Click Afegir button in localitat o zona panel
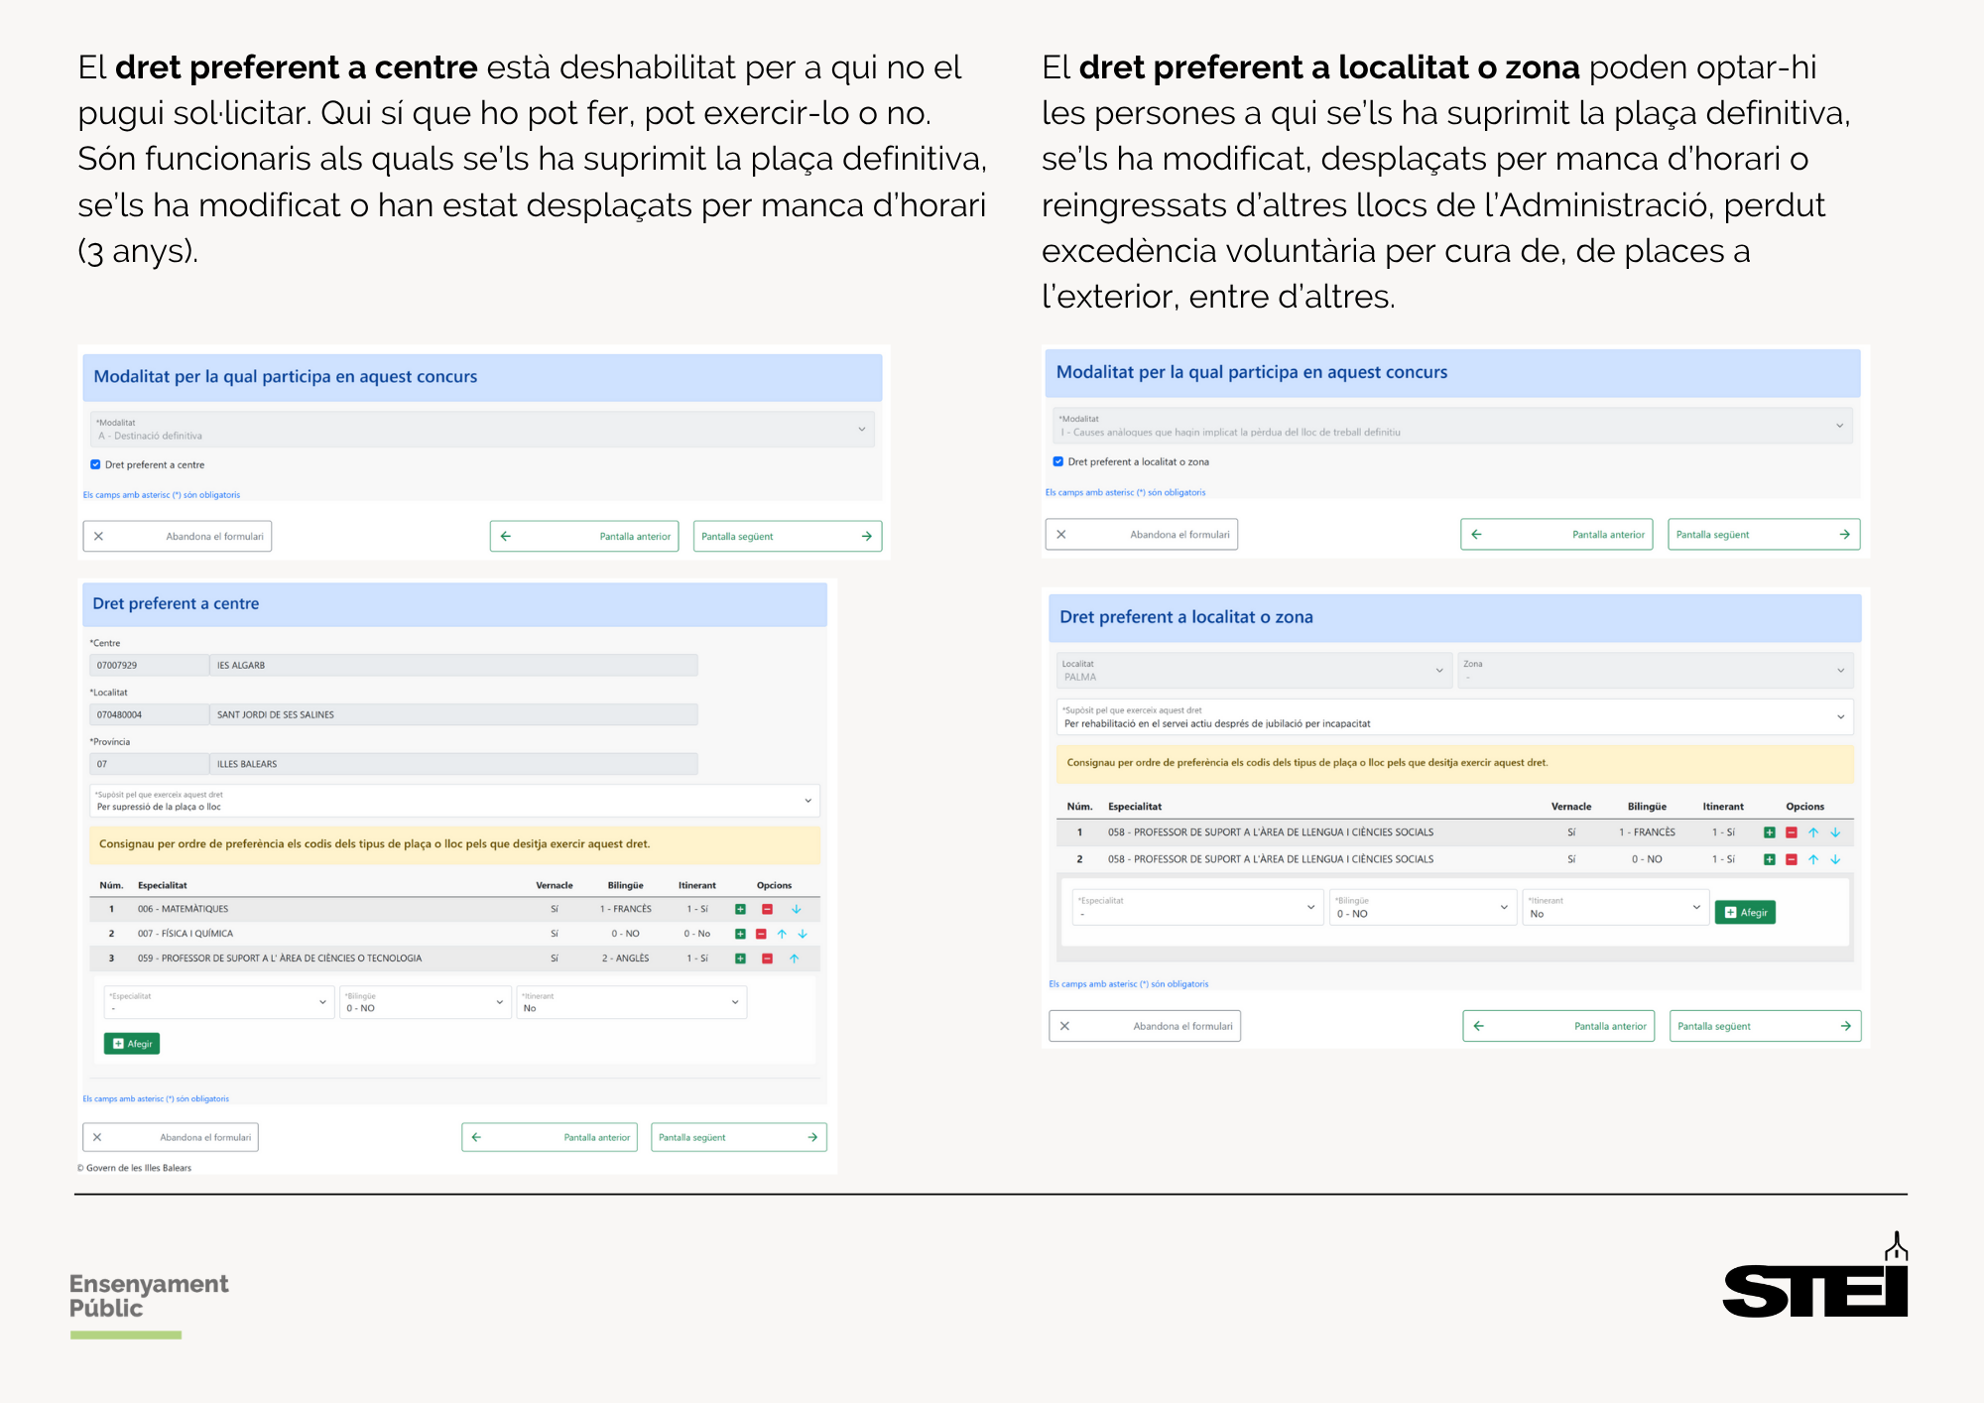Image resolution: width=1984 pixels, height=1403 pixels. click(1745, 913)
